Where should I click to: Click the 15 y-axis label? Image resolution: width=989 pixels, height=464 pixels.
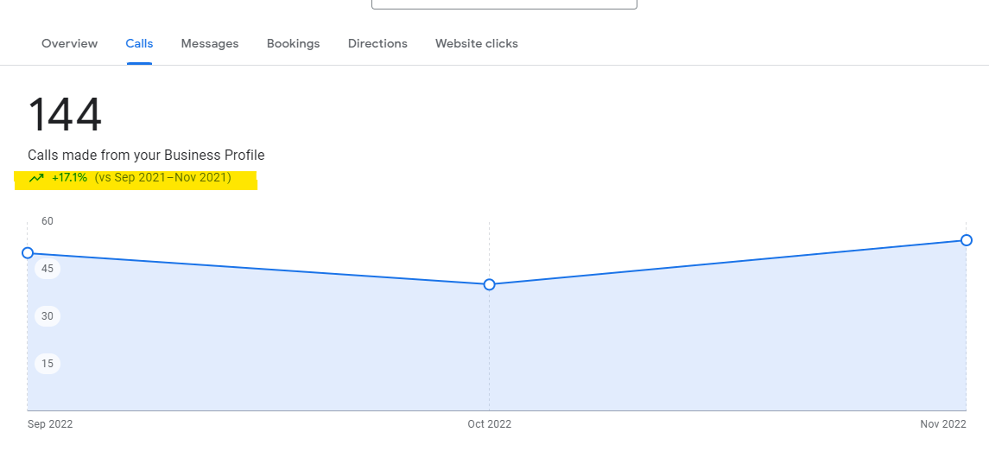[47, 364]
